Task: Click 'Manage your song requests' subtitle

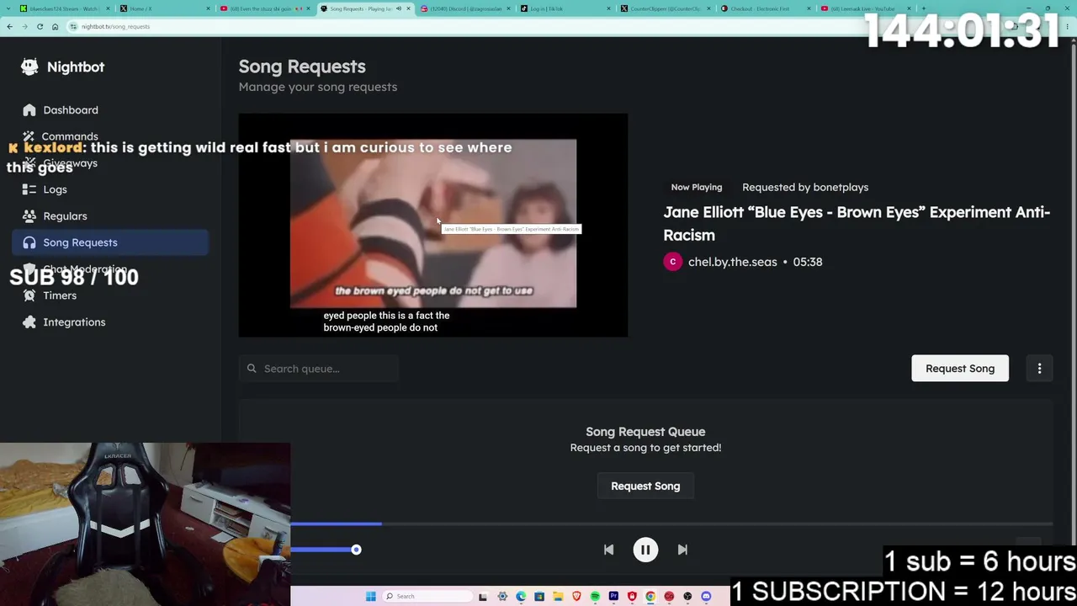Action: (x=318, y=87)
